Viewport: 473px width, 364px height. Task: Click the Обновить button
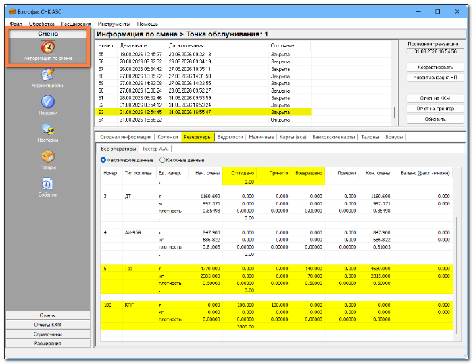435,119
